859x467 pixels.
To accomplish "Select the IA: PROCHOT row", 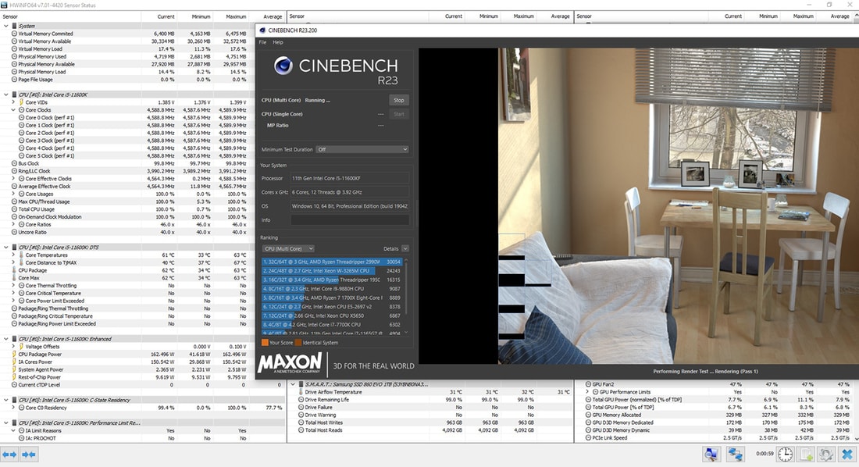I will coord(142,439).
